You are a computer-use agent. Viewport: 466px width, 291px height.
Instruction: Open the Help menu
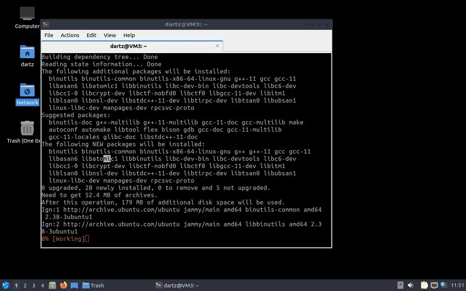(x=129, y=35)
